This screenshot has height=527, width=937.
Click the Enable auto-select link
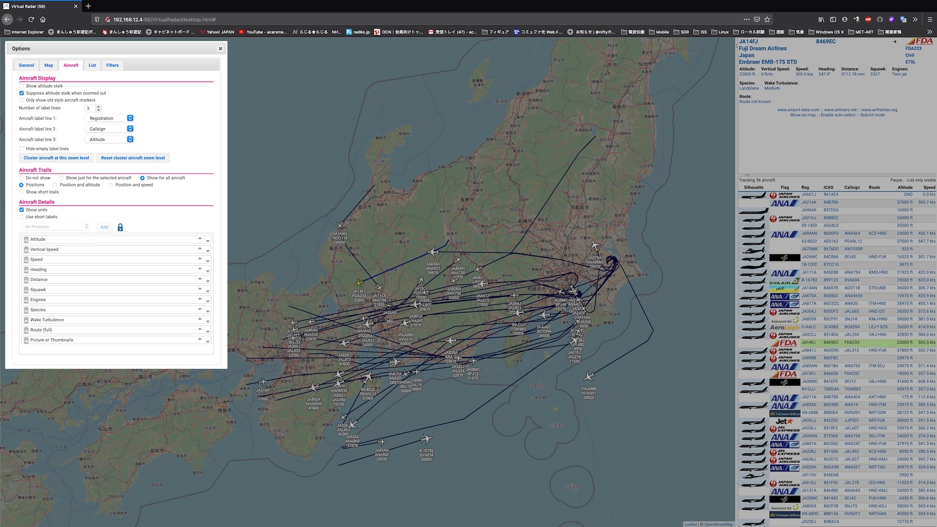point(839,115)
